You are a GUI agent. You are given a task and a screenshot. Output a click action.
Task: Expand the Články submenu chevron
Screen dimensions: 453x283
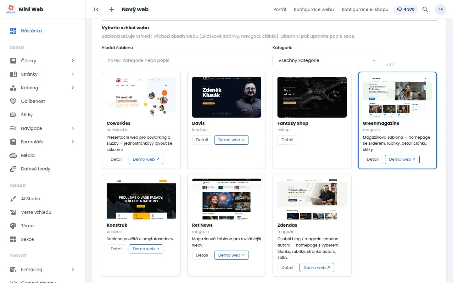(x=73, y=61)
